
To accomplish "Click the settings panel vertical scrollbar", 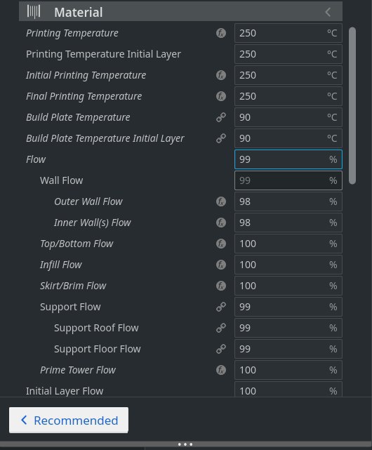I will (x=352, y=105).
